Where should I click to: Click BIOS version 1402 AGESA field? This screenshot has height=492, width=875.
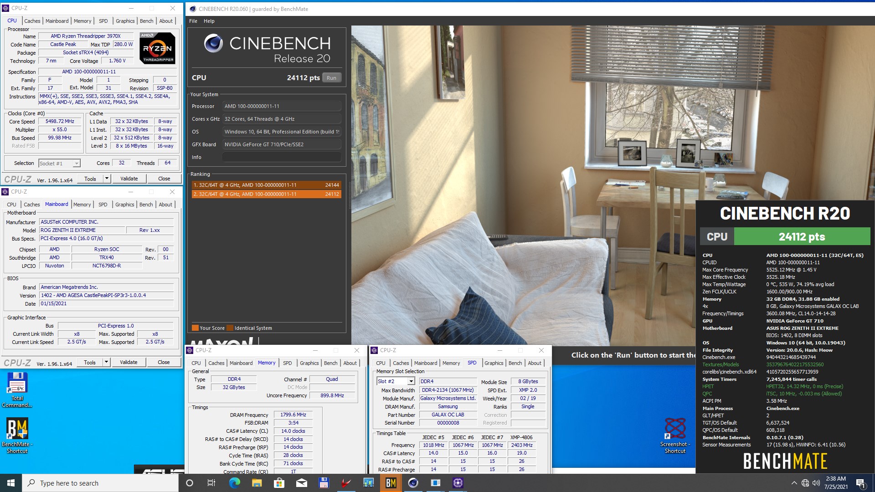click(107, 295)
